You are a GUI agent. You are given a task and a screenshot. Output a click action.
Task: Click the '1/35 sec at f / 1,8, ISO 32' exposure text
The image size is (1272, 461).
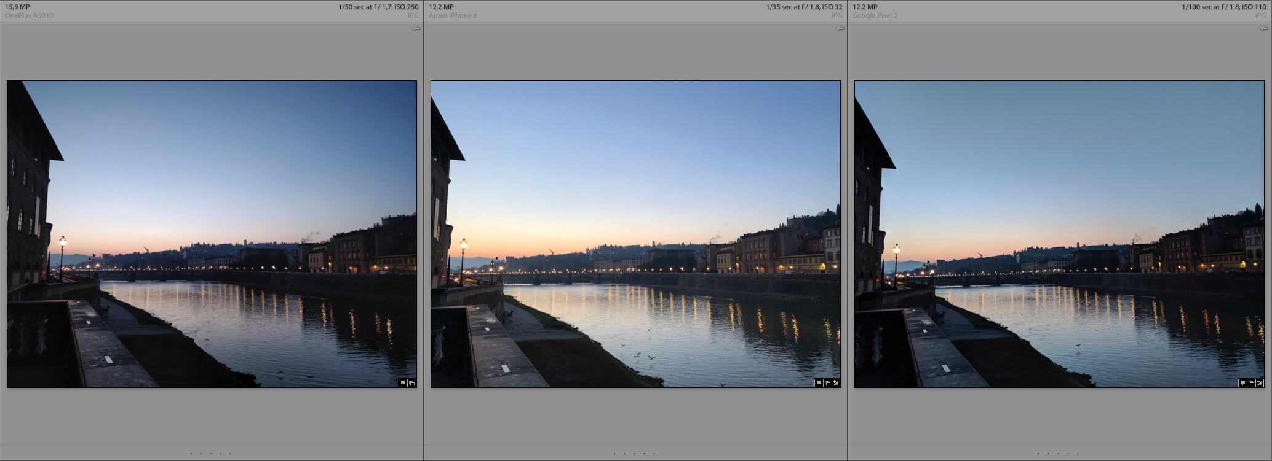[804, 7]
